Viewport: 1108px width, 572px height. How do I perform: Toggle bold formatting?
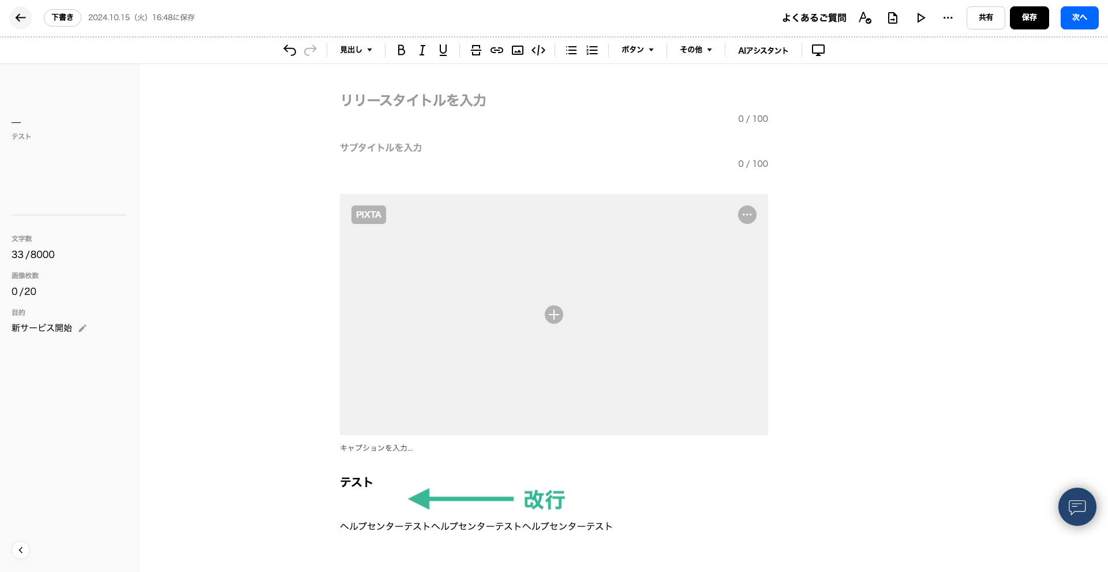click(x=401, y=50)
